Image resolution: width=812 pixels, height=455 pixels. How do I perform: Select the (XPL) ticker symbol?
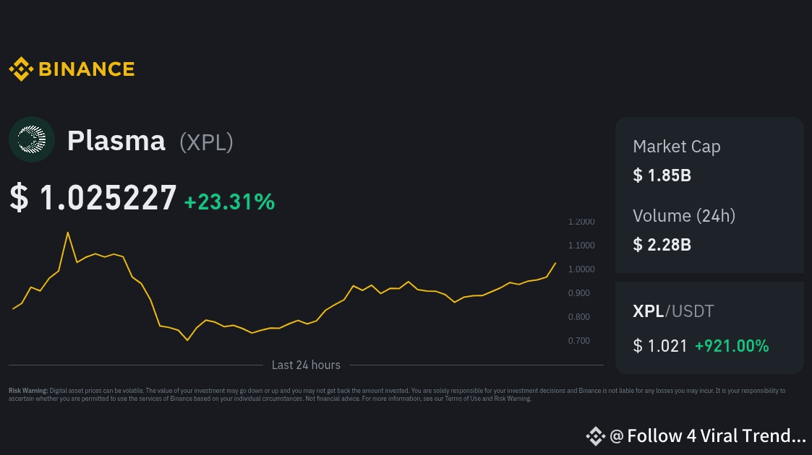tap(206, 142)
